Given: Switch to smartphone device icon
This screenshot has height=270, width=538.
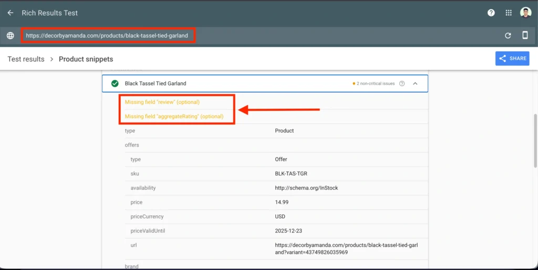Looking at the screenshot, I should coord(525,36).
